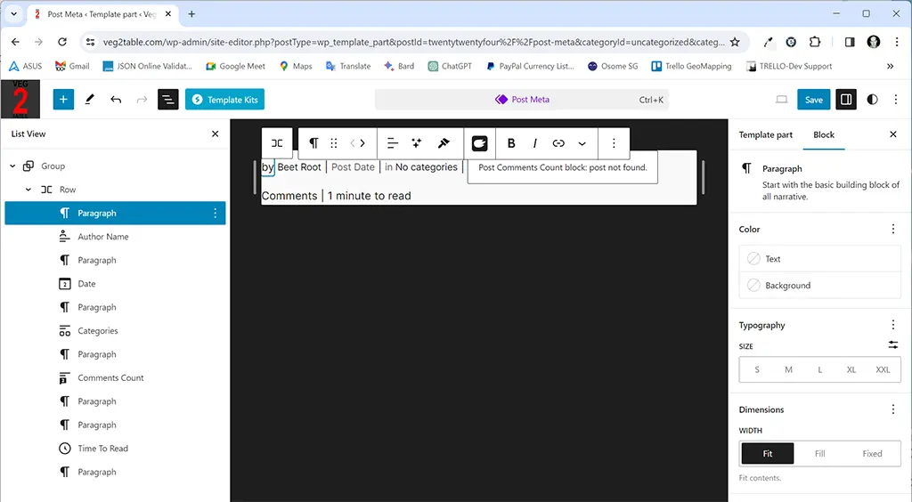
Task: Select the pencil Tools icon
Action: (90, 100)
